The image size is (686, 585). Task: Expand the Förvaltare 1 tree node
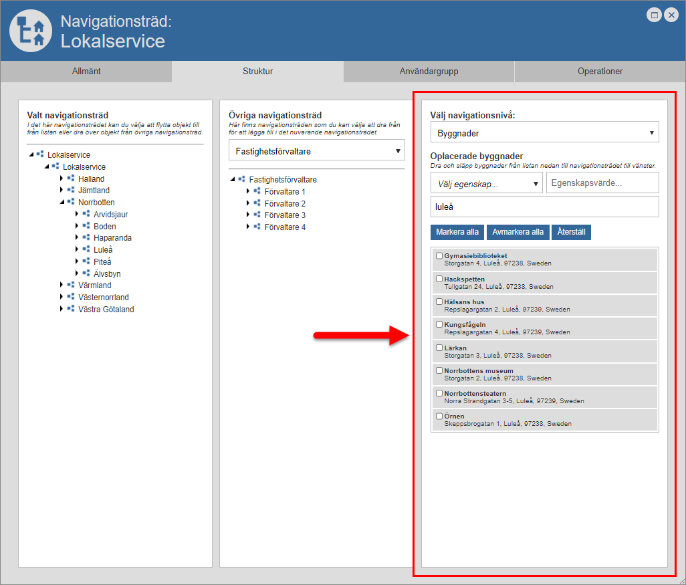[247, 191]
